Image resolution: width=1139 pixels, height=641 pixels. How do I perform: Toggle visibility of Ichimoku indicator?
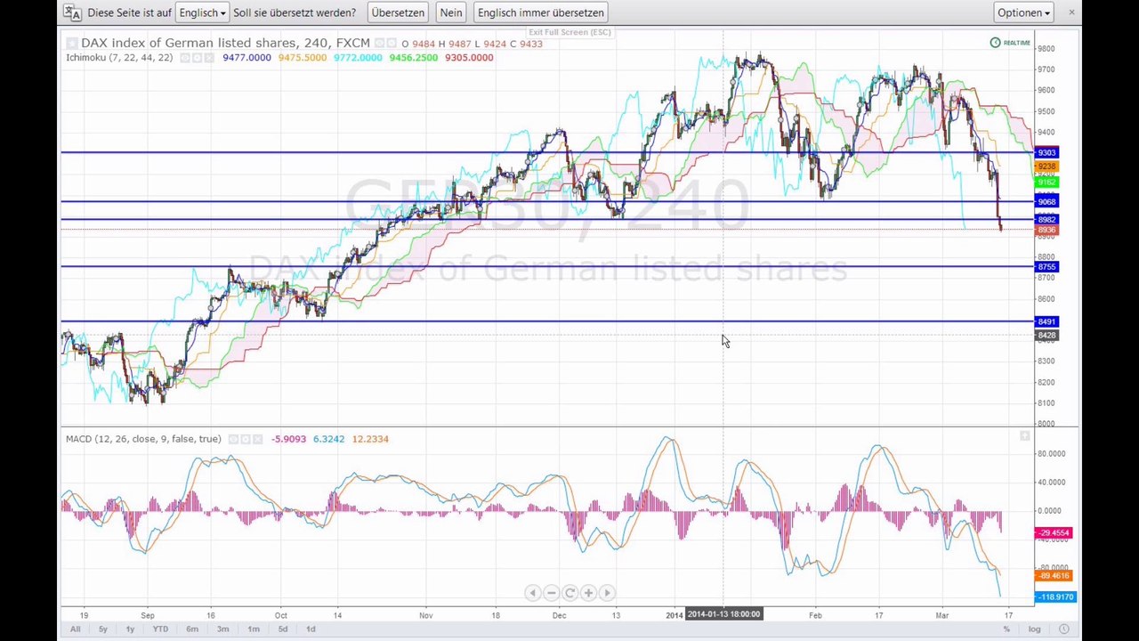click(185, 58)
